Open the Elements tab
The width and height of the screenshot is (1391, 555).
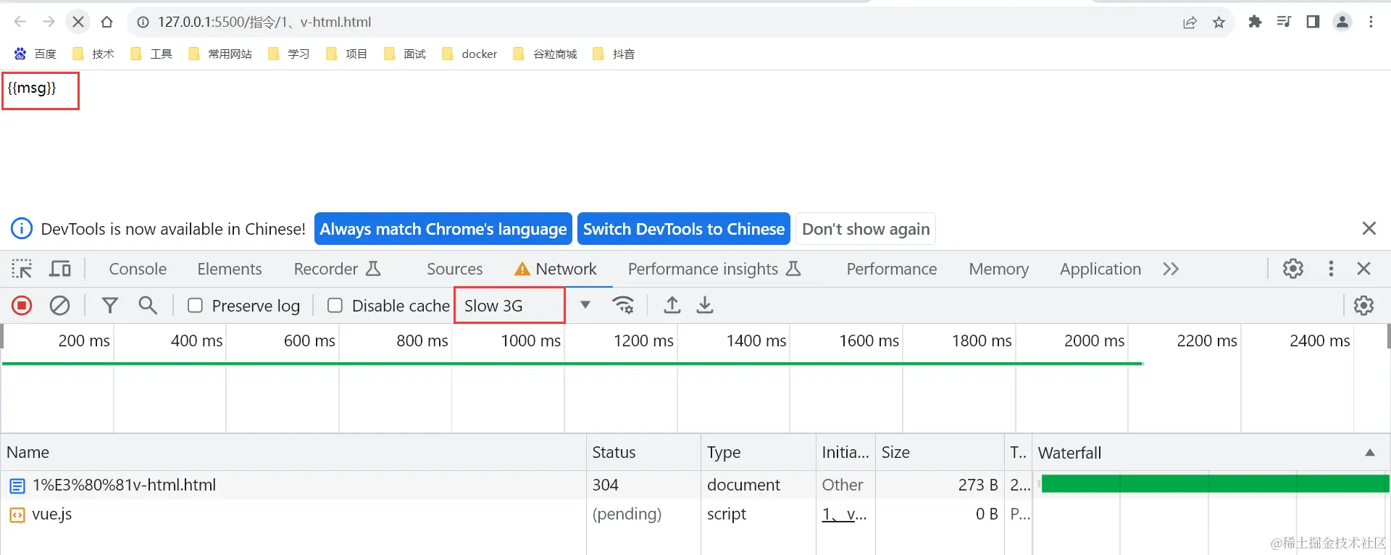pos(230,269)
